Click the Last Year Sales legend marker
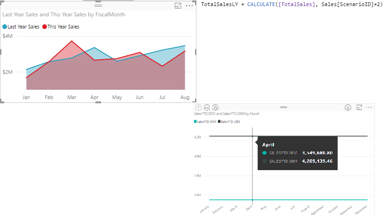Viewport: 383px width, 215px height. [x=5, y=27]
